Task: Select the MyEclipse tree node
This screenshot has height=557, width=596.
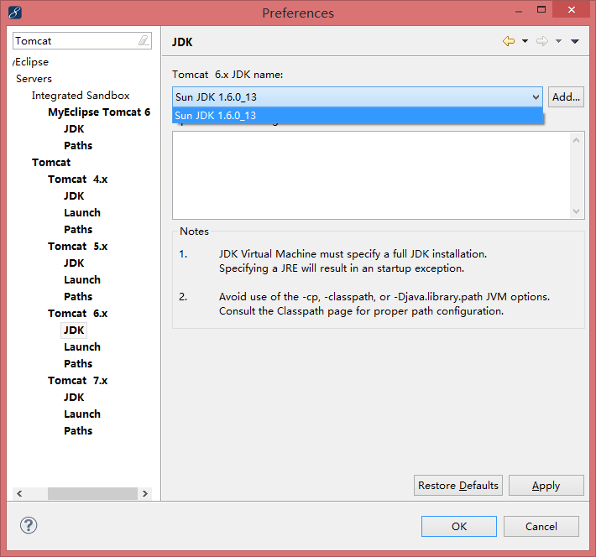Action: coord(31,62)
